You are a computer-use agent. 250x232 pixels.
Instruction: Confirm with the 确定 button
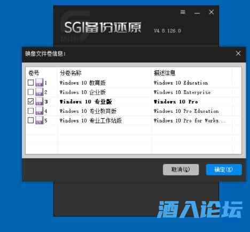224,169
